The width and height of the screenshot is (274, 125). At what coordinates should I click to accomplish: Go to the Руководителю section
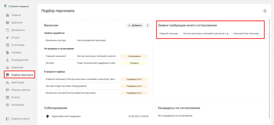[x=20, y=60]
